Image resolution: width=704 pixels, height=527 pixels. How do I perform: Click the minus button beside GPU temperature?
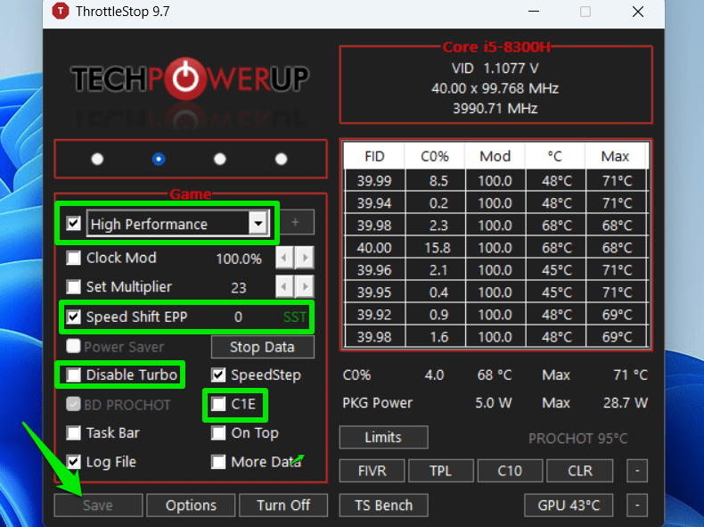(637, 506)
